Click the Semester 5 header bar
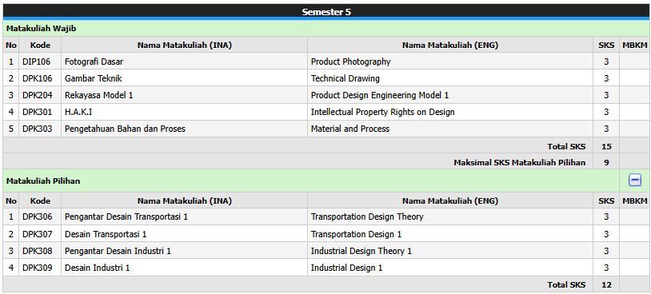 (326, 12)
